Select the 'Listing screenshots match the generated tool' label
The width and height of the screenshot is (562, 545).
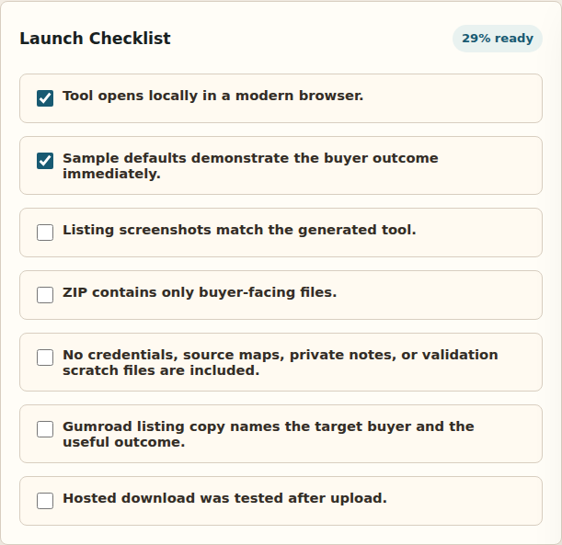click(239, 230)
